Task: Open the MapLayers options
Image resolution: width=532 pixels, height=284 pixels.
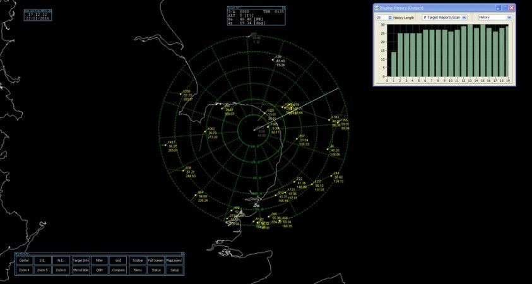Action: pyautogui.click(x=174, y=260)
